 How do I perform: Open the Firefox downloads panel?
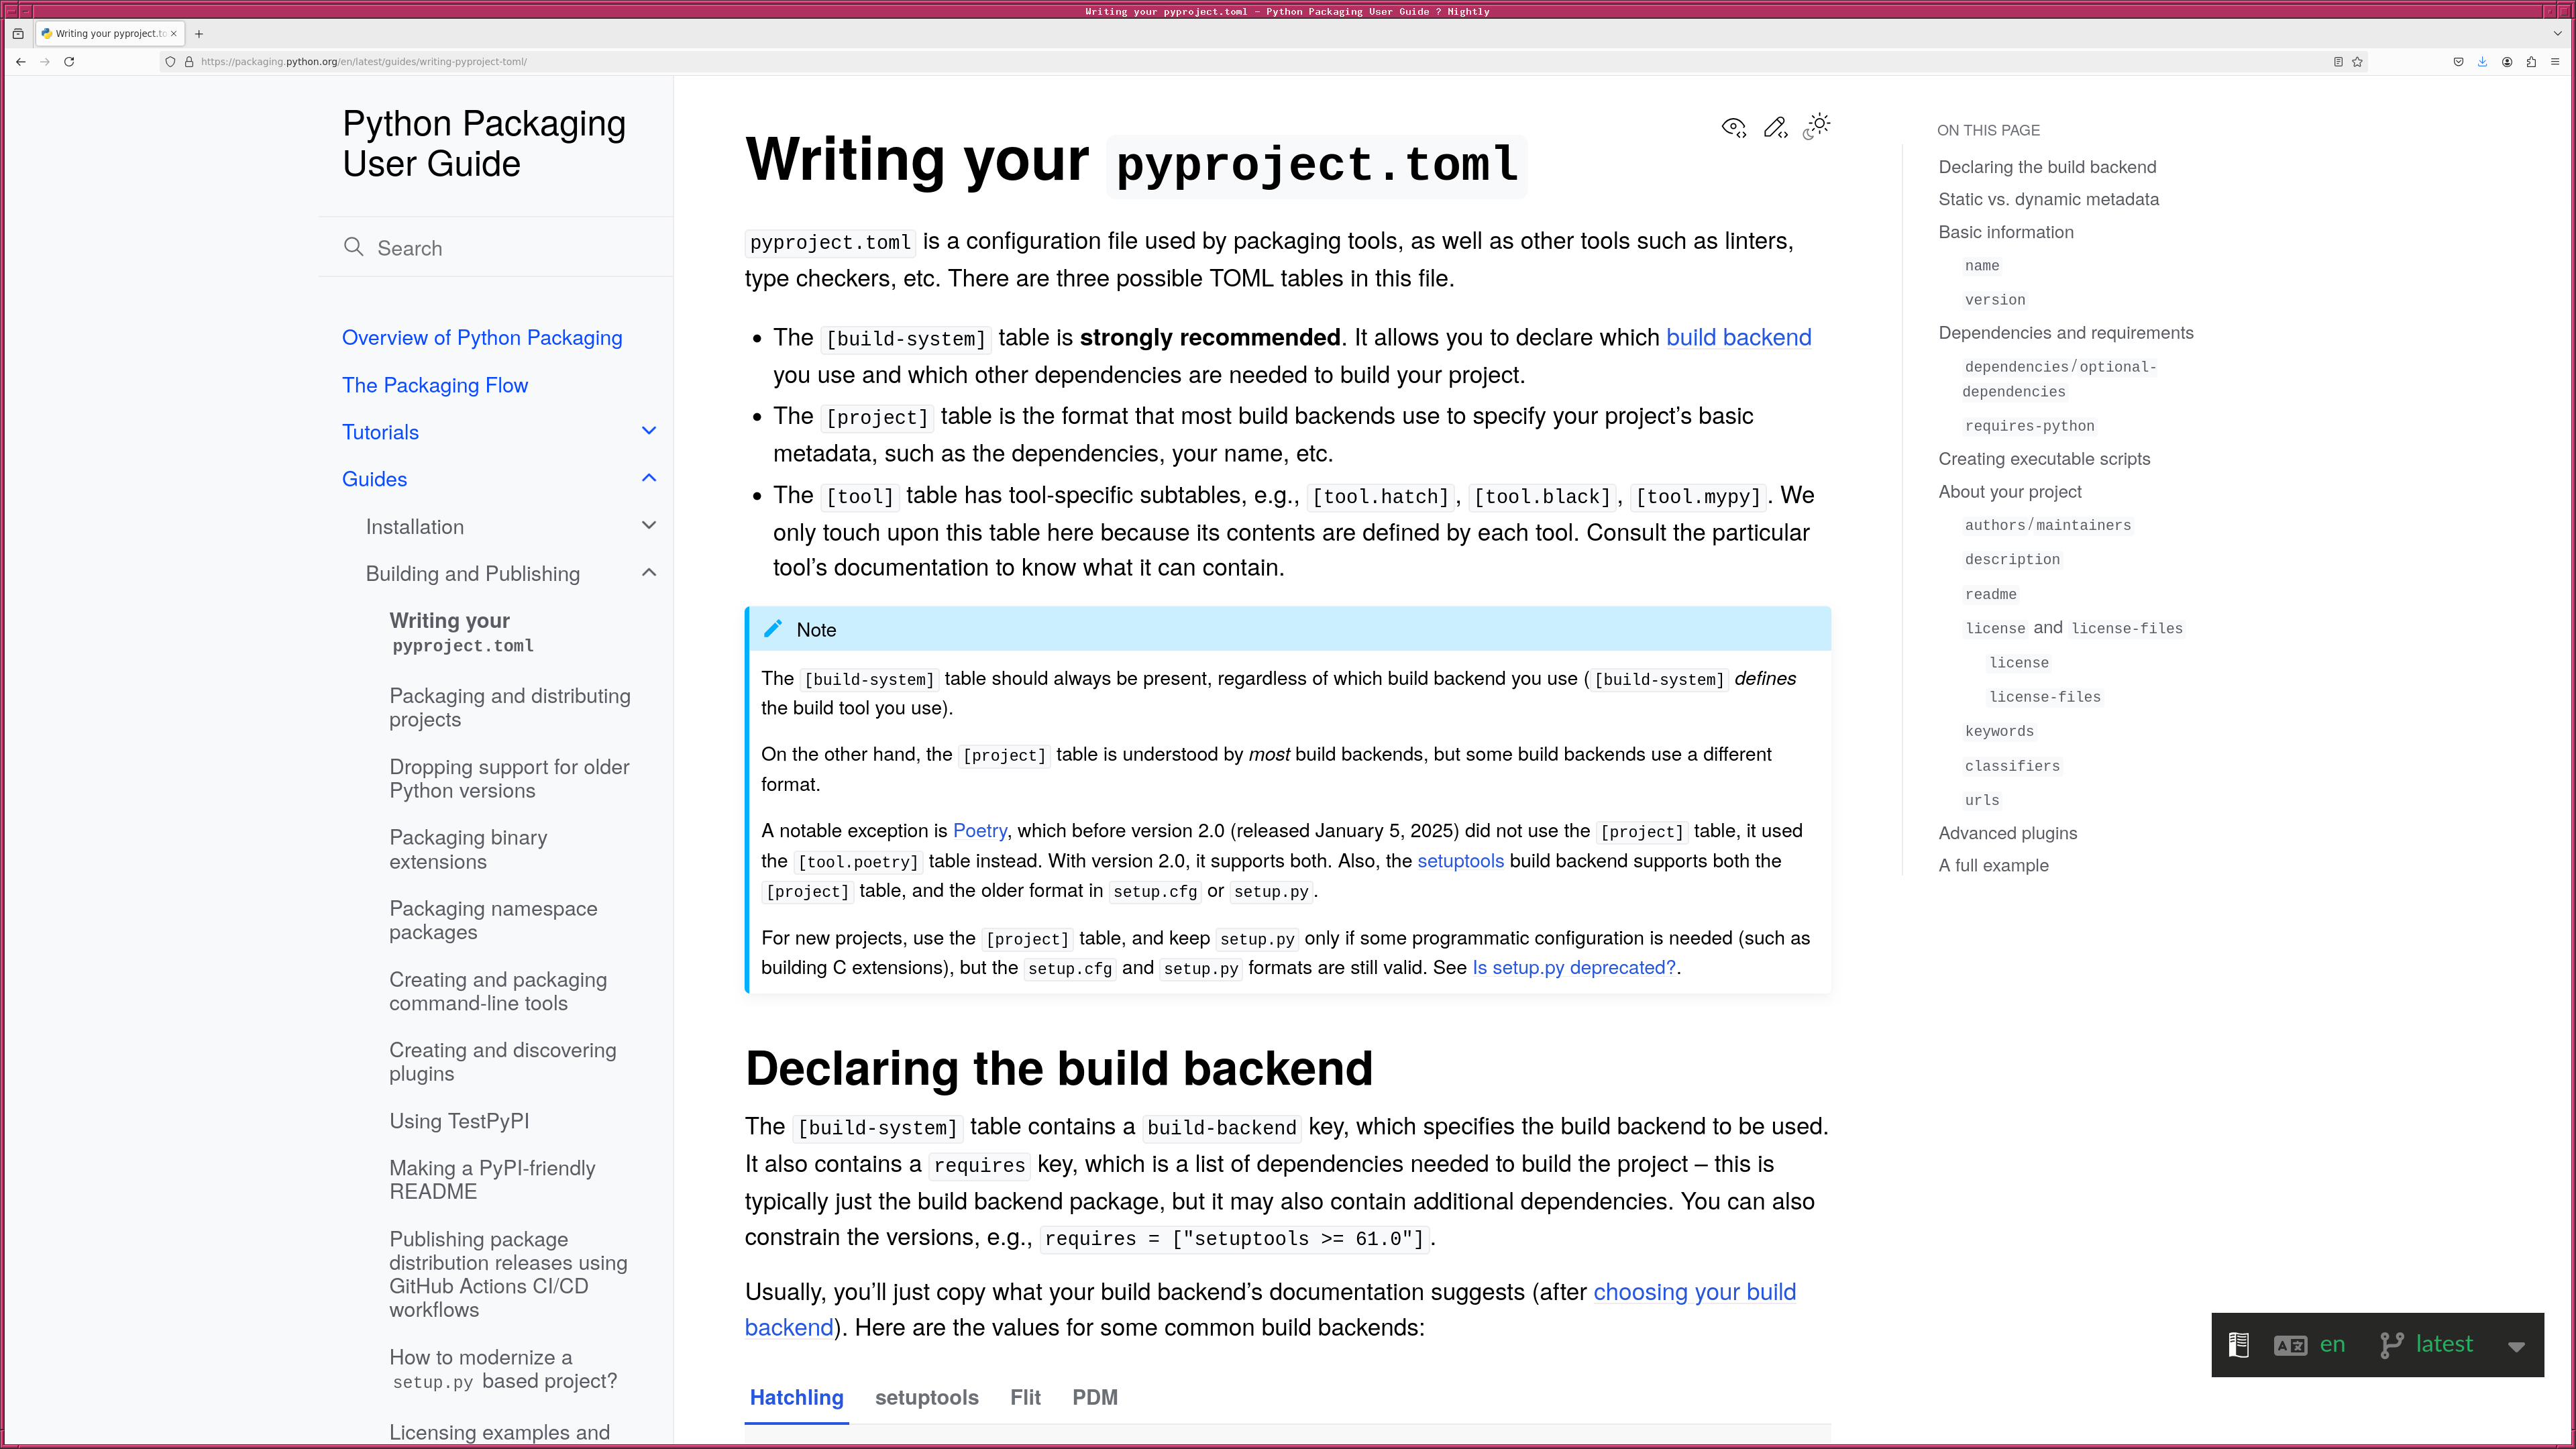2482,62
